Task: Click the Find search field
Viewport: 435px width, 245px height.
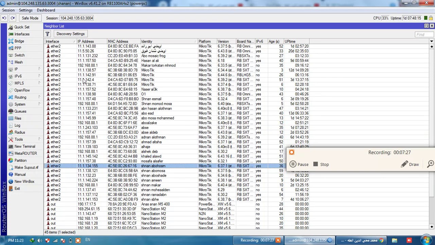Action: click(424, 34)
